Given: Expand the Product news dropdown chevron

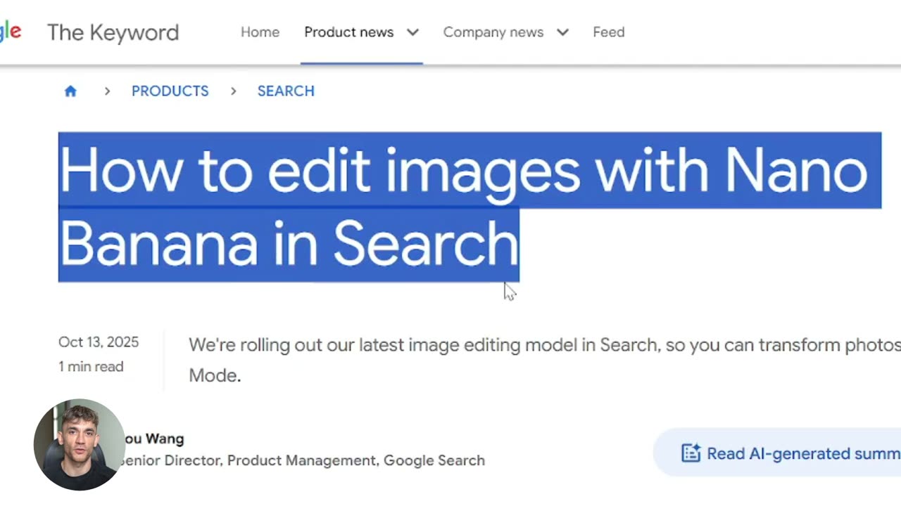Looking at the screenshot, I should point(413,32).
